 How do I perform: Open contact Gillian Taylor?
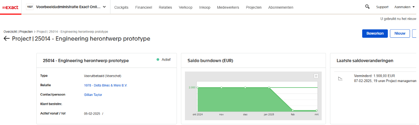93,95
